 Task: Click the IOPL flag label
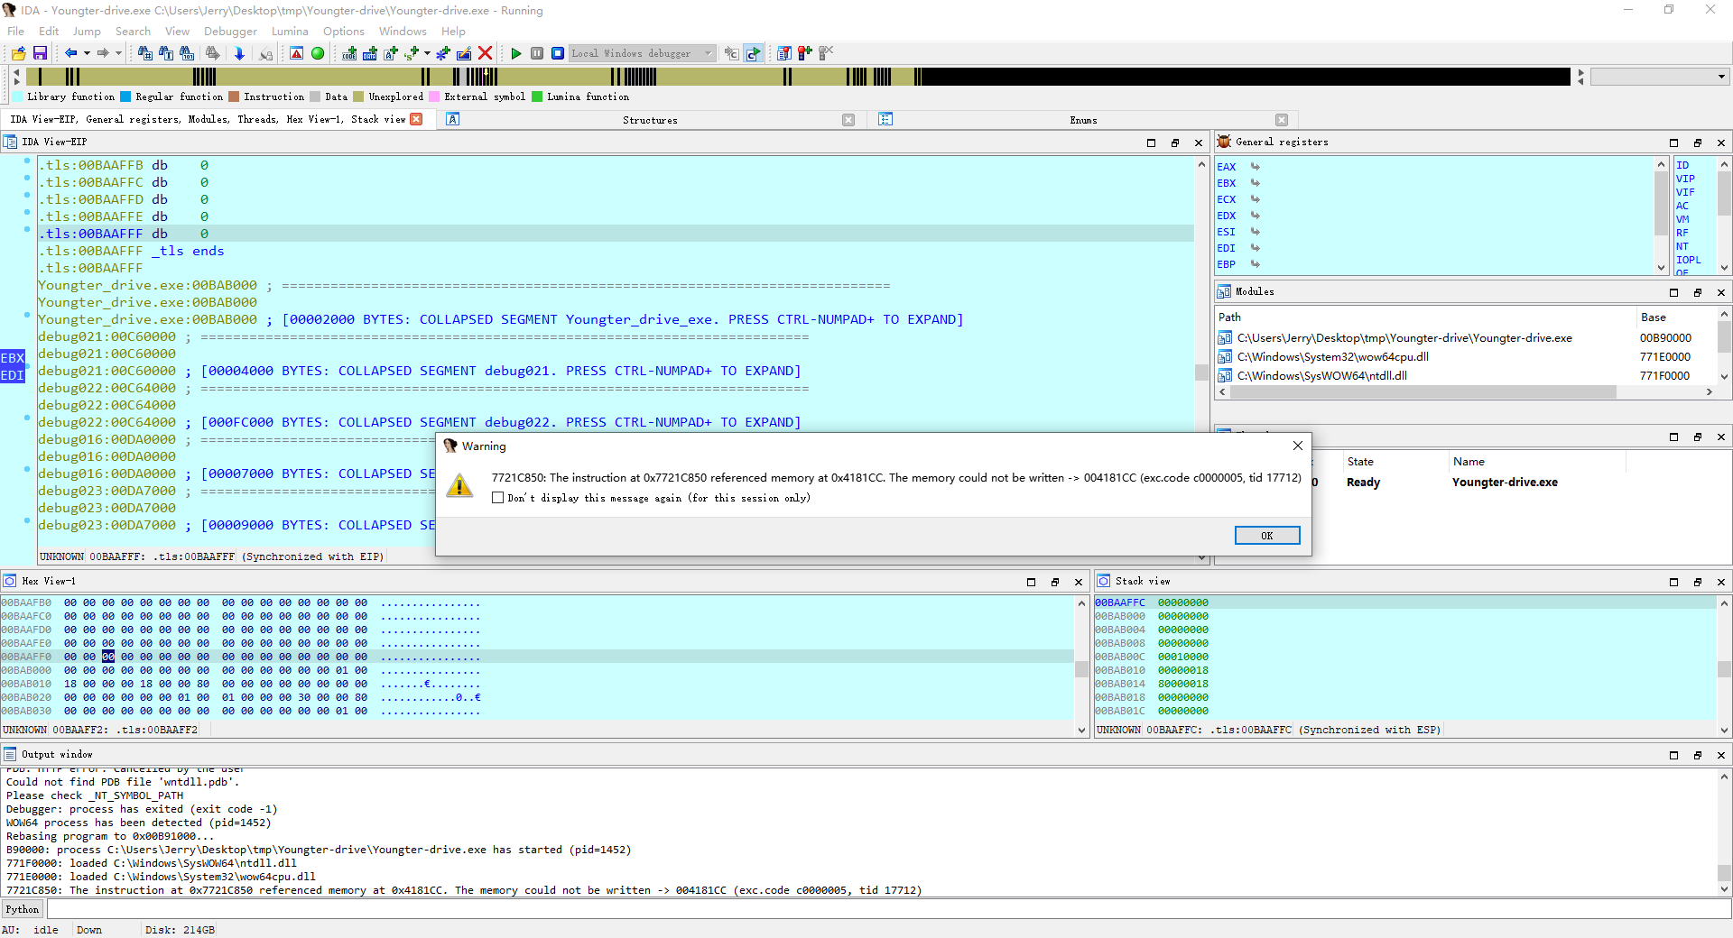[x=1688, y=260]
